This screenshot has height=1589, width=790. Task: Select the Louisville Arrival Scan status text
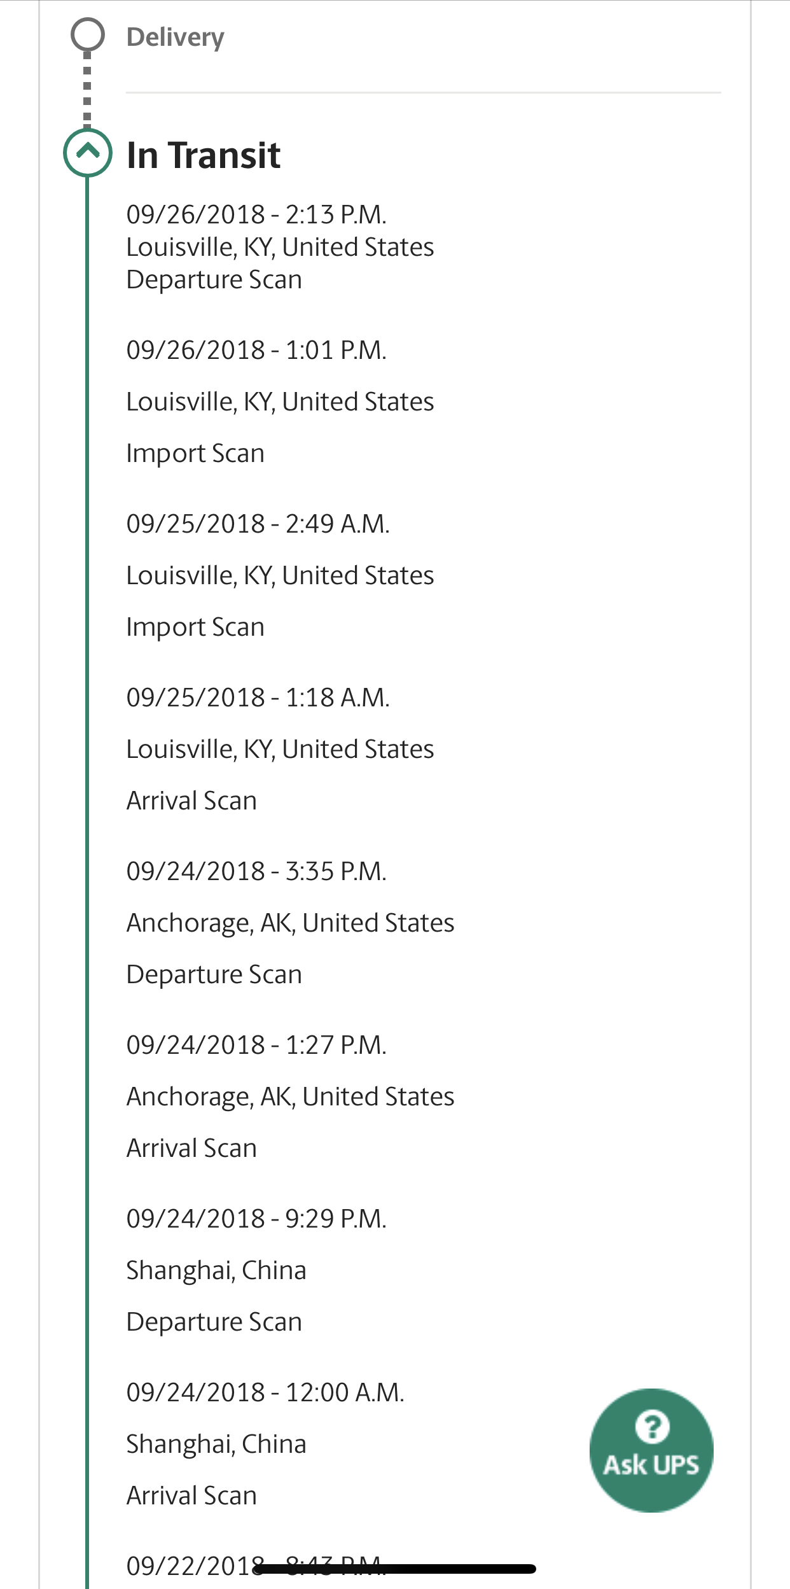point(191,801)
